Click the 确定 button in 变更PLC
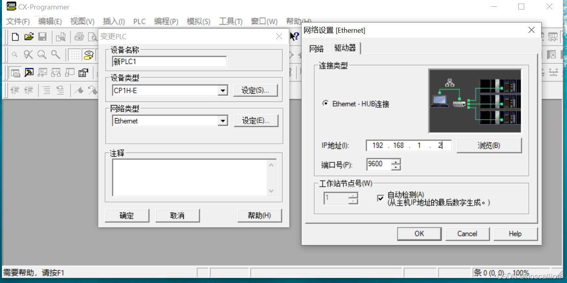The image size is (567, 283). click(x=127, y=215)
